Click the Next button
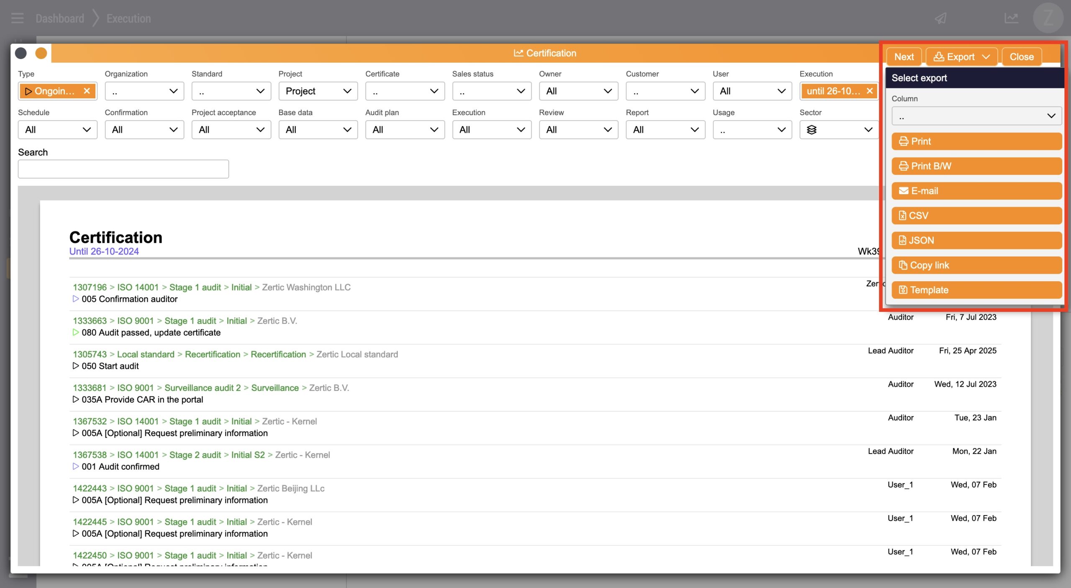 tap(904, 57)
